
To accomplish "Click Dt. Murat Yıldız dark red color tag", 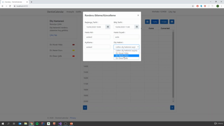I will [x=73, y=45].
